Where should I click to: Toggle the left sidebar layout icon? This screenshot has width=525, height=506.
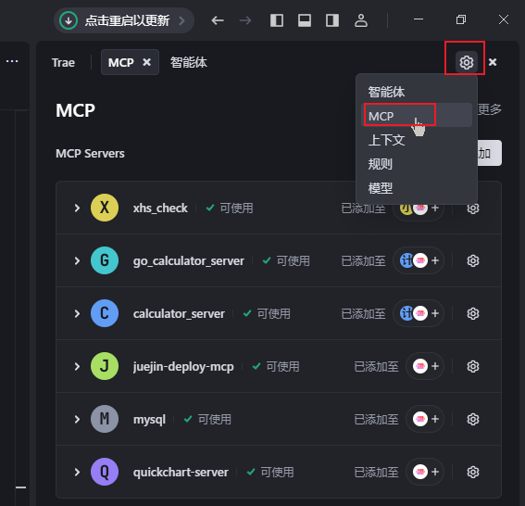pos(277,20)
